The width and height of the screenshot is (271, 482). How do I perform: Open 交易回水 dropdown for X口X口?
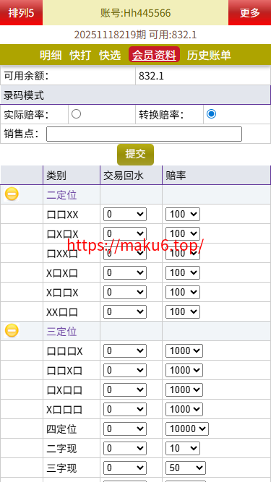(x=125, y=272)
